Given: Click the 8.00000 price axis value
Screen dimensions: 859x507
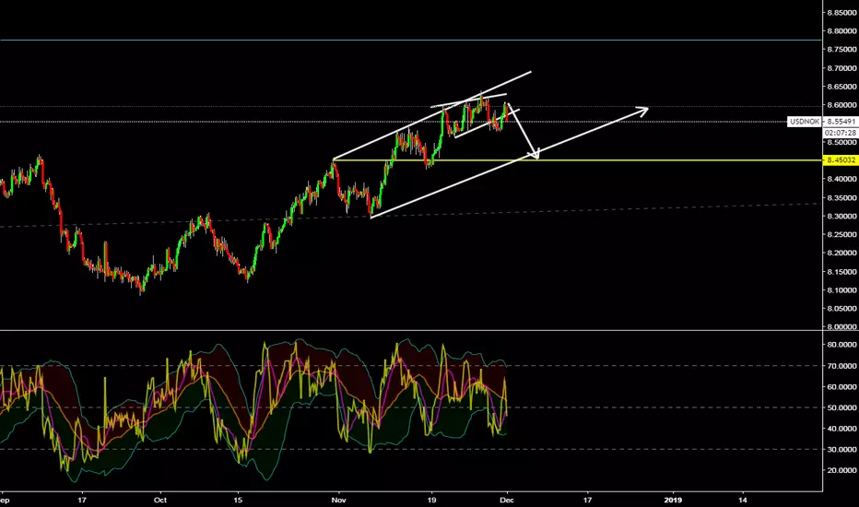Looking at the screenshot, I should pos(842,326).
